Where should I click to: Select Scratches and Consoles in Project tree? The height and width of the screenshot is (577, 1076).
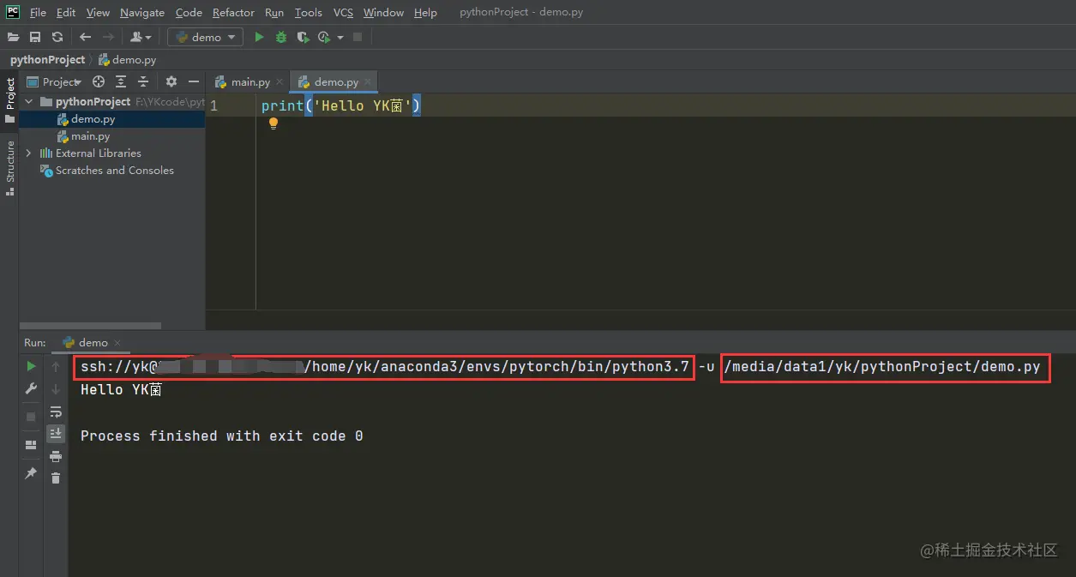pos(111,171)
